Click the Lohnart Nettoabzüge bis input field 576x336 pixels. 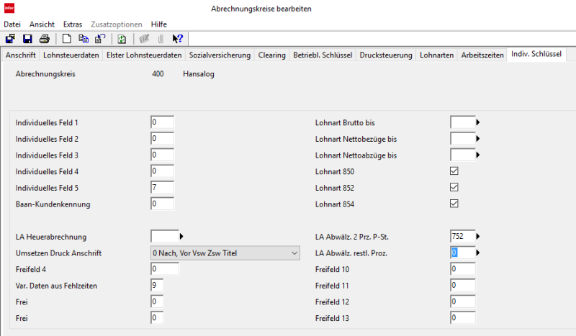coord(462,155)
